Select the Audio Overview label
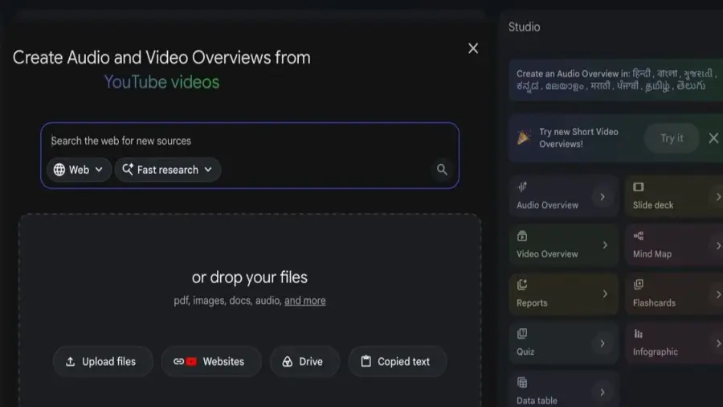The width and height of the screenshot is (723, 407). click(547, 205)
